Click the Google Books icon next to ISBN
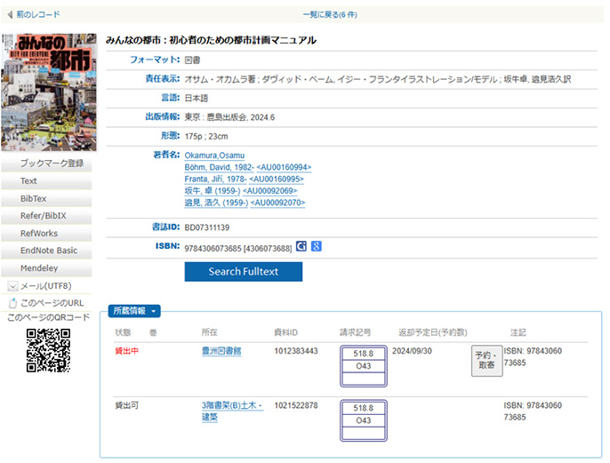 click(x=317, y=246)
